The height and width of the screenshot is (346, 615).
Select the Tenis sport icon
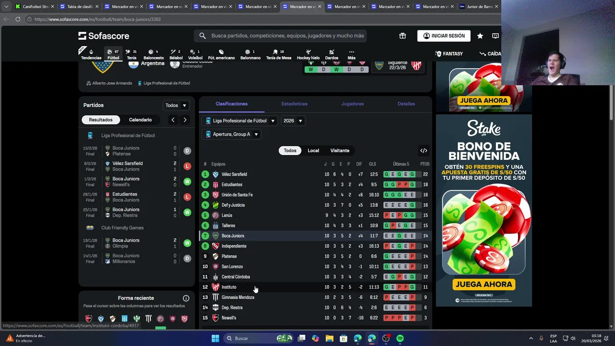131,54
